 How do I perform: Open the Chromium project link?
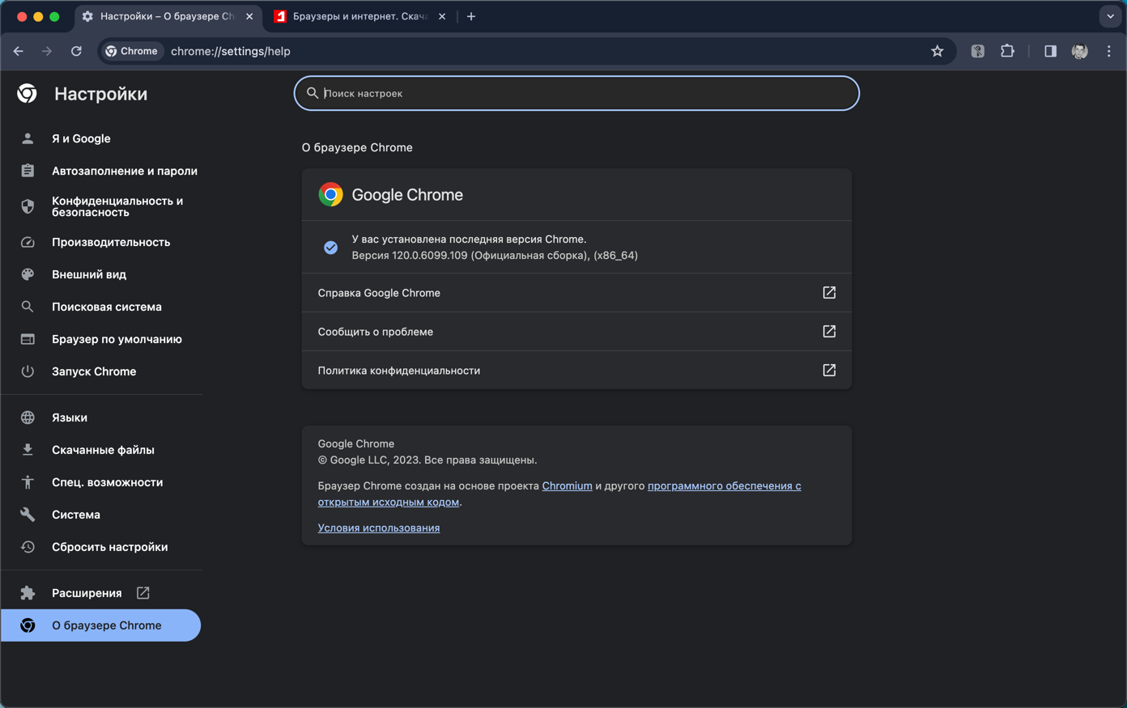pyautogui.click(x=567, y=485)
